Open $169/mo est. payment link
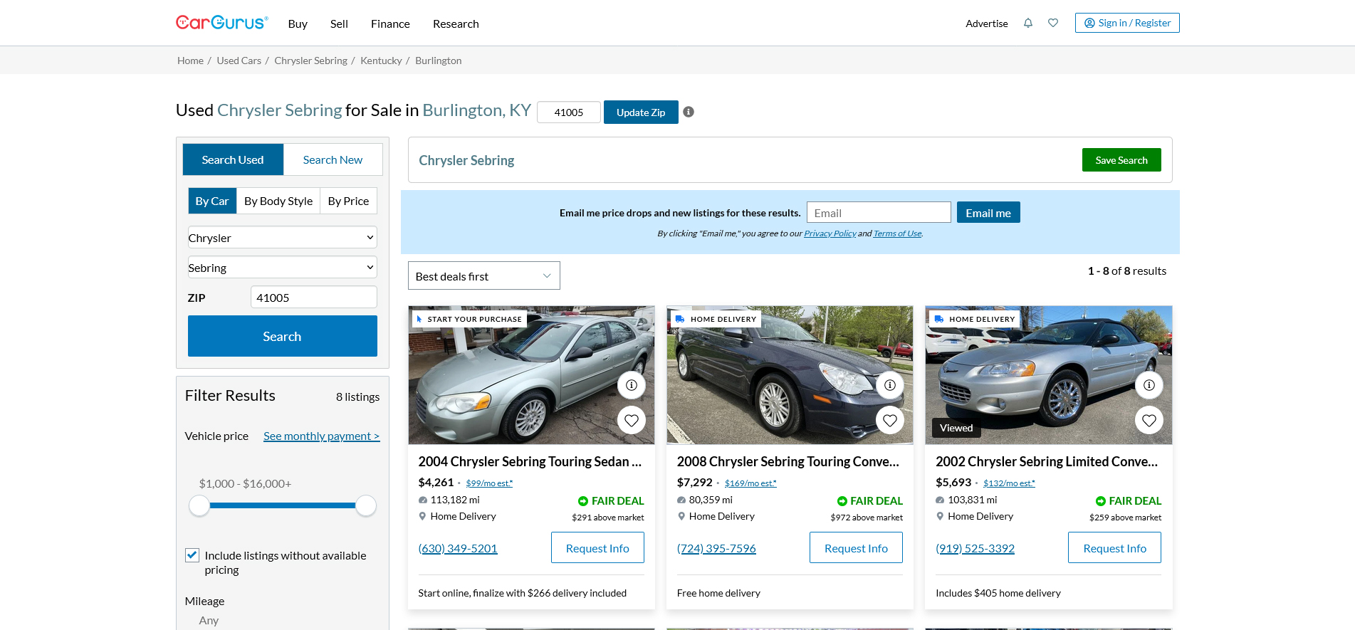Image resolution: width=1355 pixels, height=630 pixels. (750, 483)
